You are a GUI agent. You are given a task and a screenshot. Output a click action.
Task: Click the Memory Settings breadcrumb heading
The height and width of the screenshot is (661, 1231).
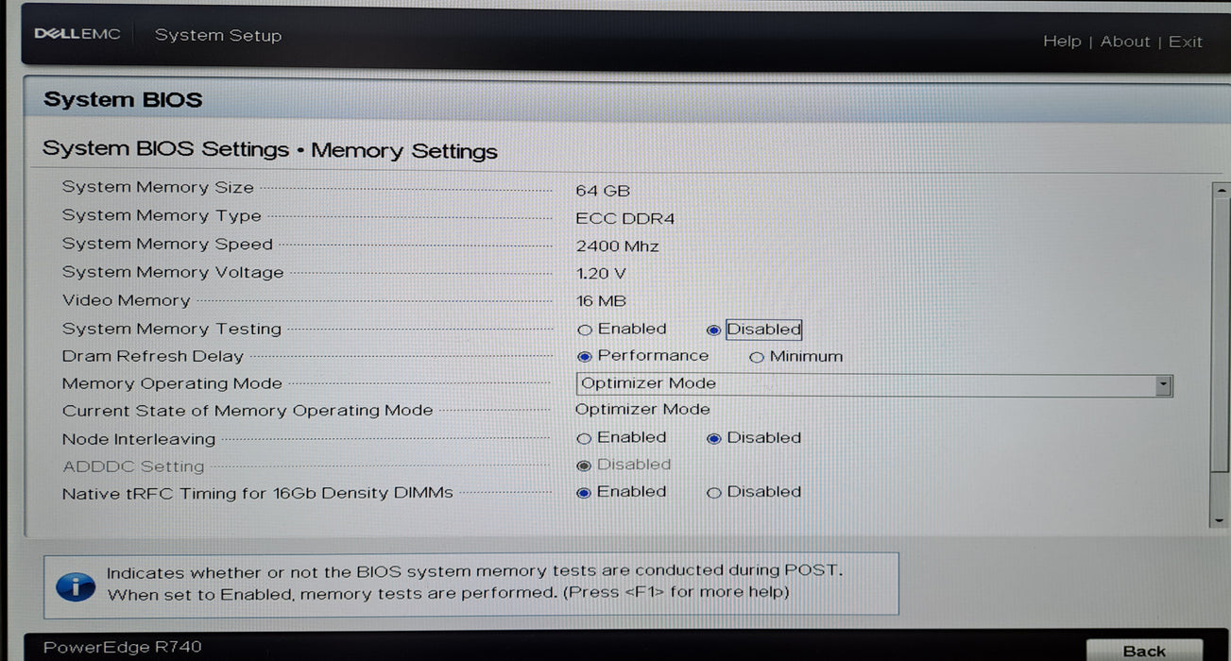[404, 151]
